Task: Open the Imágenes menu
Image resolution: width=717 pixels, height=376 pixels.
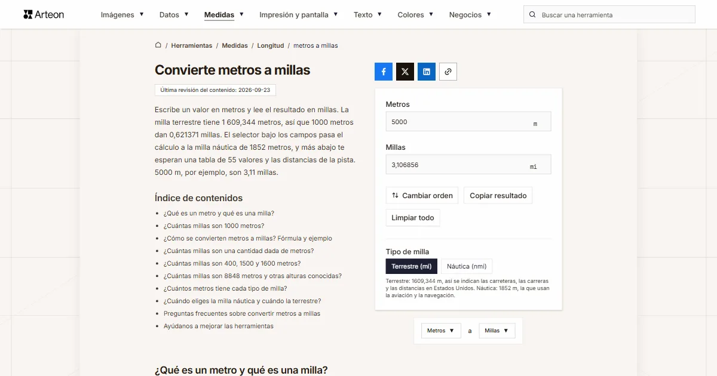Action: click(x=122, y=15)
